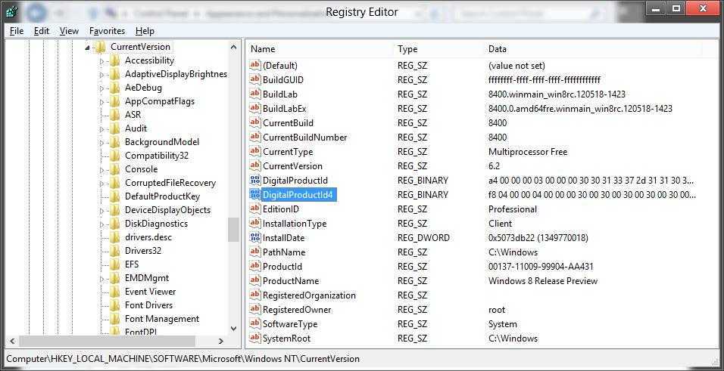The width and height of the screenshot is (724, 371).
Task: Select the BuildLabEx value name
Action: [285, 108]
